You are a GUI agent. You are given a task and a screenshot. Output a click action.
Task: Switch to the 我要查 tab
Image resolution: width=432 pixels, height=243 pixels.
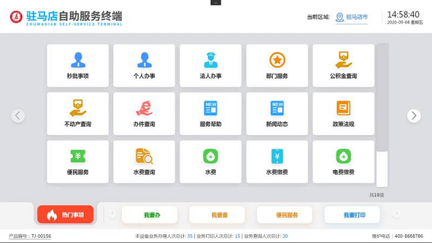pyautogui.click(x=217, y=215)
